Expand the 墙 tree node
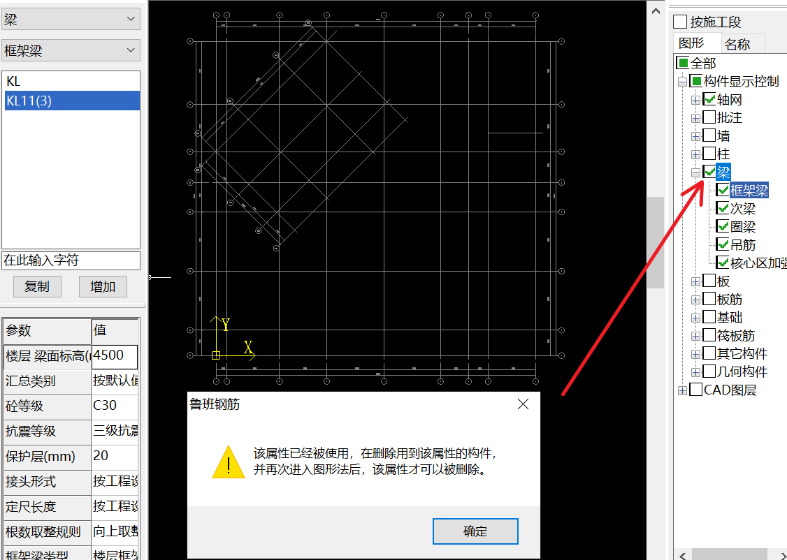The width and height of the screenshot is (787, 560). [695, 136]
